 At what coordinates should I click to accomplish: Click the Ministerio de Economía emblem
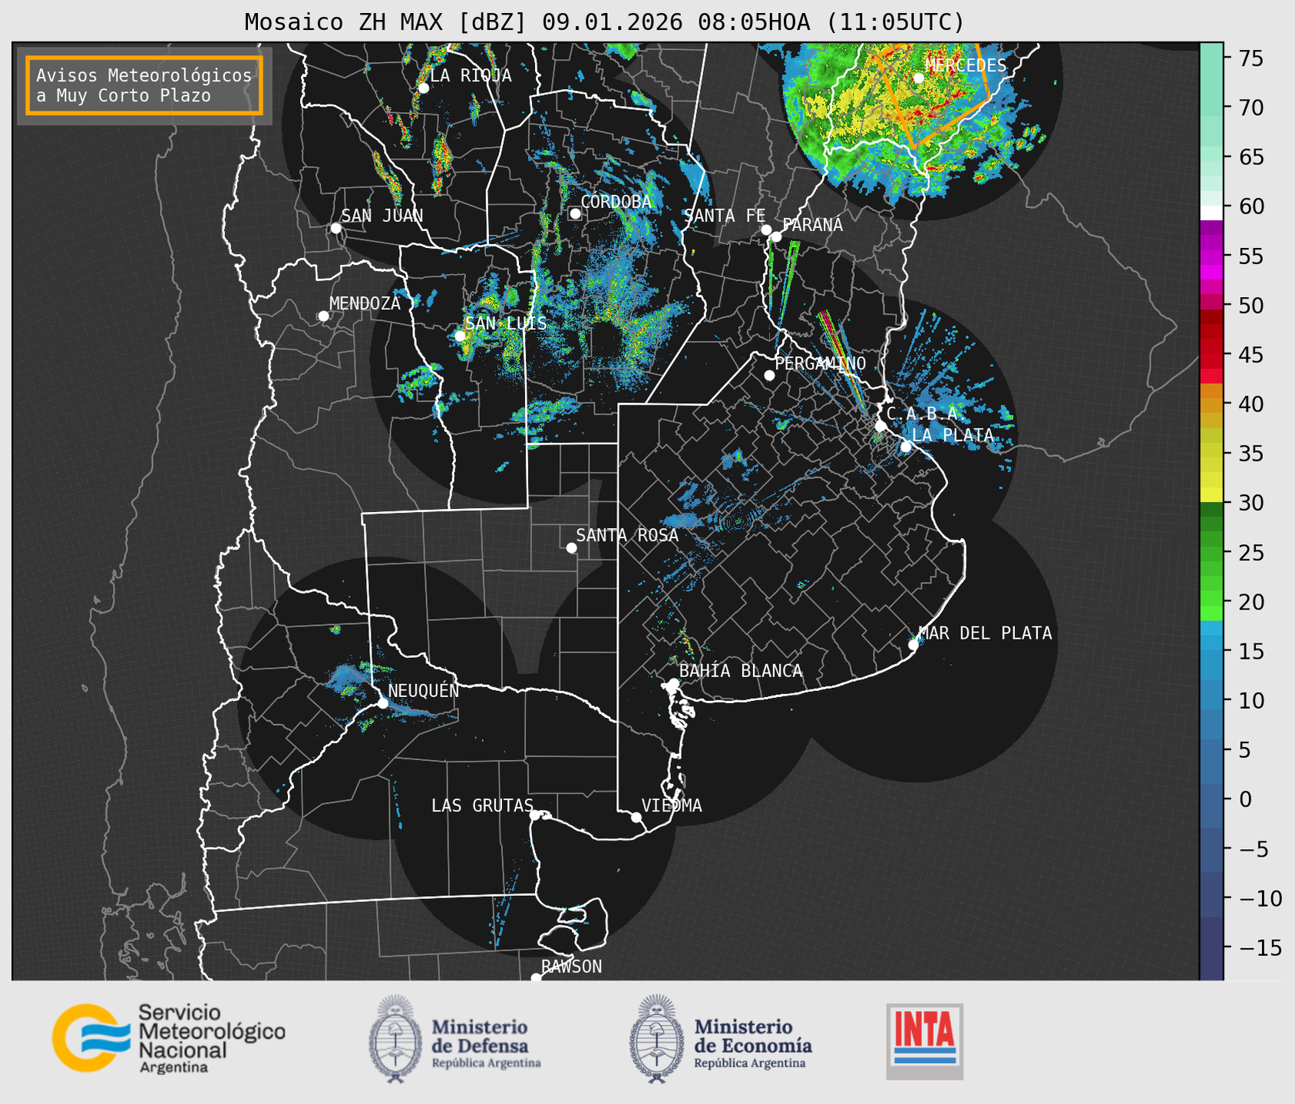[656, 1039]
